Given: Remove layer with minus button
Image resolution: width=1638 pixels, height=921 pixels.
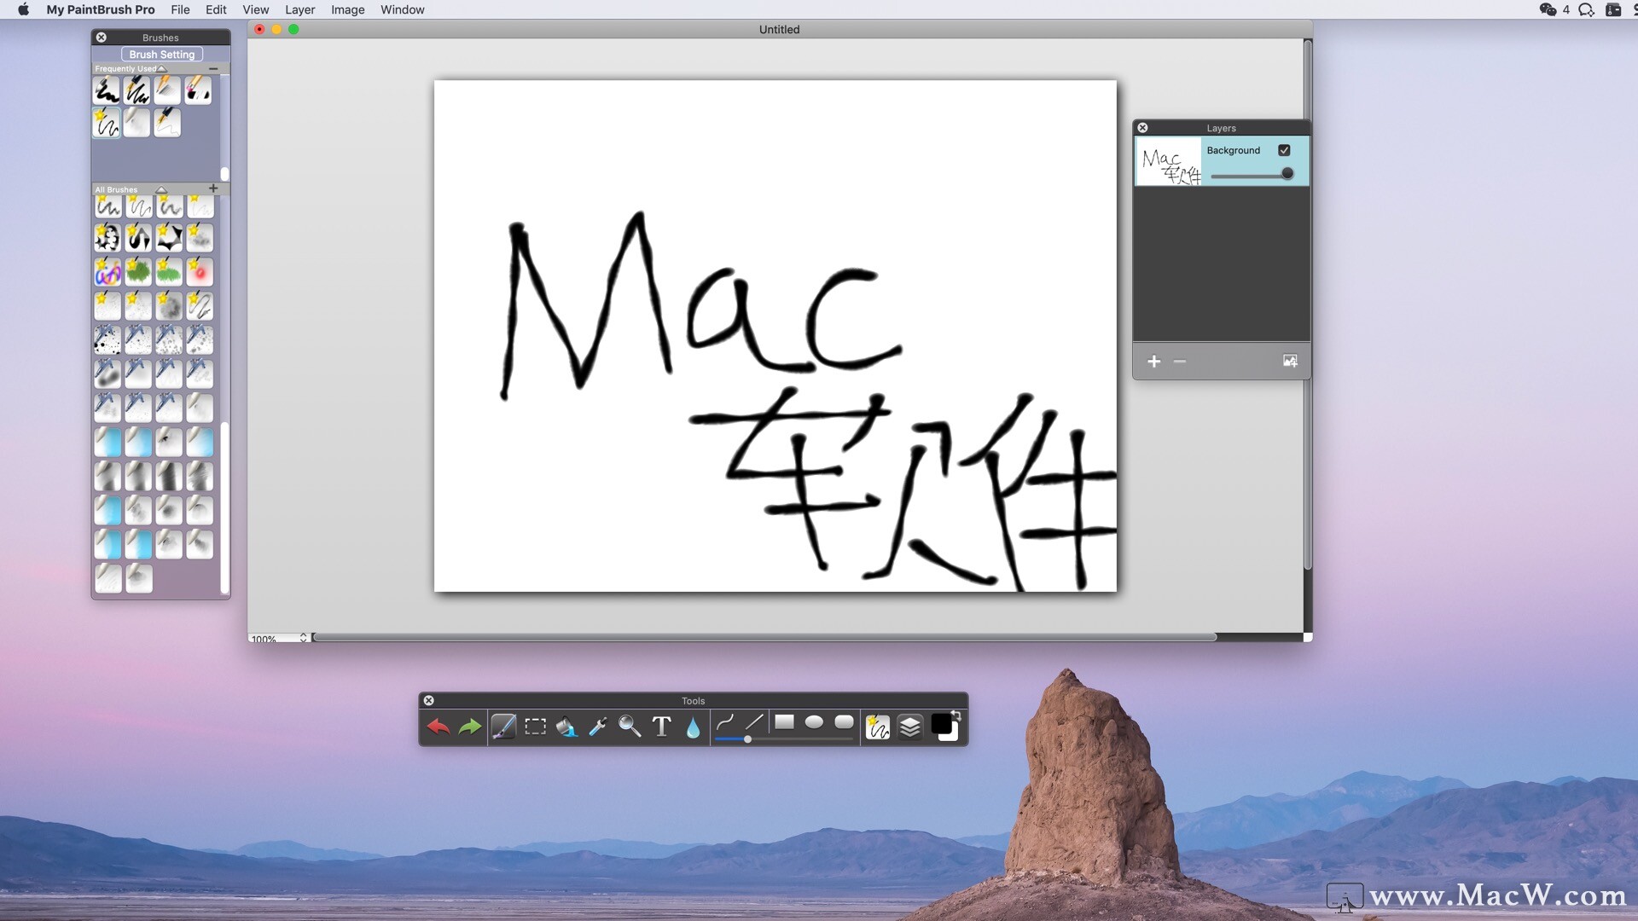Looking at the screenshot, I should 1180,362.
